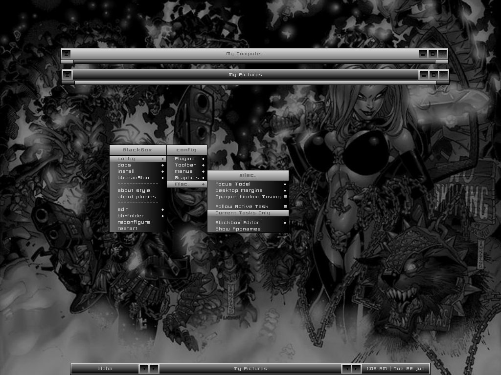Viewport: 501px width, 375px height.
Task: Toggle Opaque Window Moving checkbox
Action: tap(285, 197)
